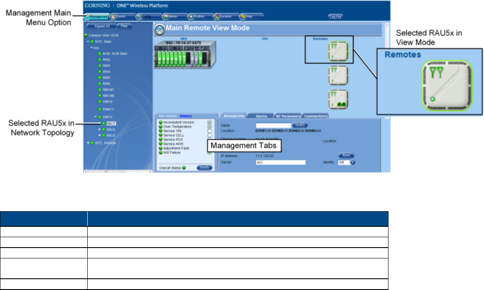484x290 pixels.
Task: Open the Identify dropdown set to Off
Action: click(x=346, y=162)
